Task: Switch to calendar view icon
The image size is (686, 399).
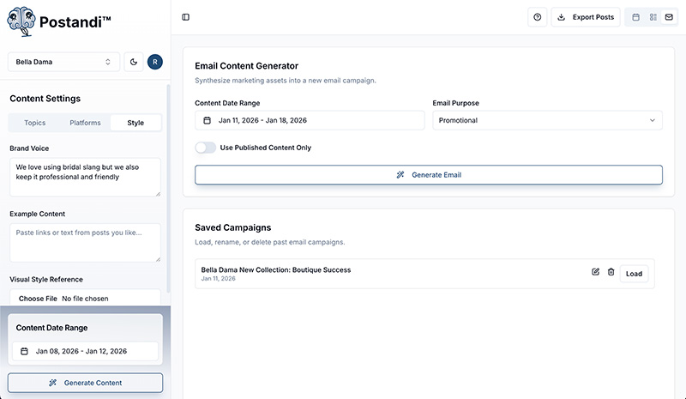Action: pyautogui.click(x=635, y=17)
